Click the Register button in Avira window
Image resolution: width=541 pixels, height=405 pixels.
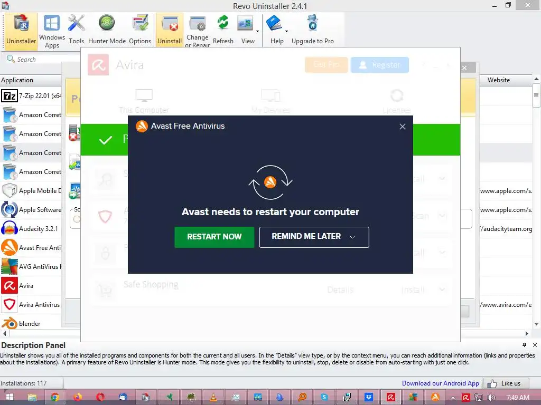[380, 65]
